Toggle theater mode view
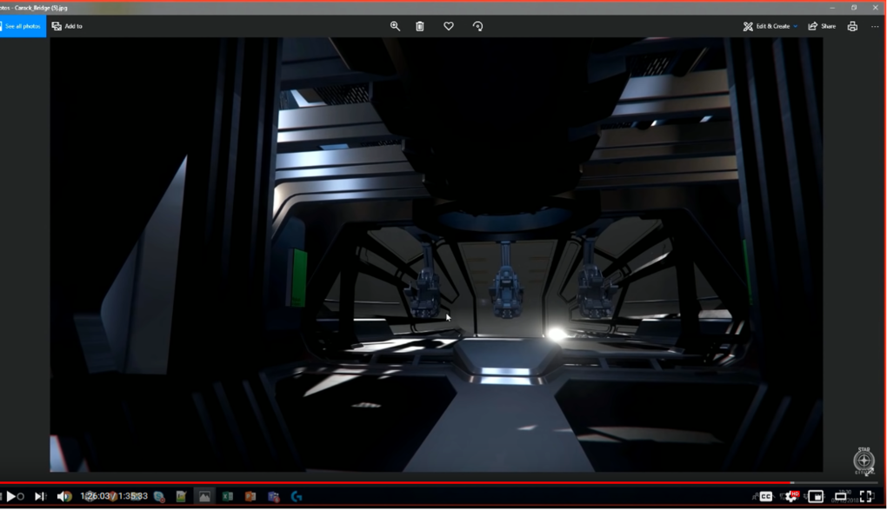This screenshot has width=887, height=510. [x=841, y=496]
